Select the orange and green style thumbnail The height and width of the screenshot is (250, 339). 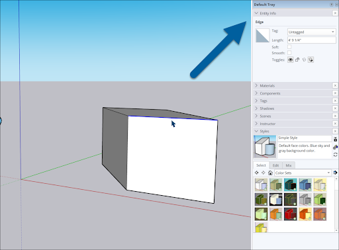pos(275,214)
